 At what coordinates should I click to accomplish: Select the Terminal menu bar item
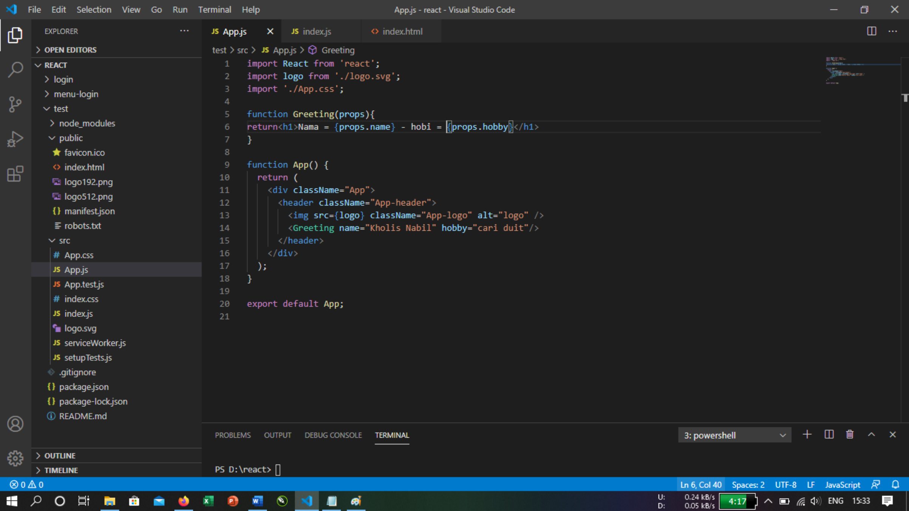(215, 9)
